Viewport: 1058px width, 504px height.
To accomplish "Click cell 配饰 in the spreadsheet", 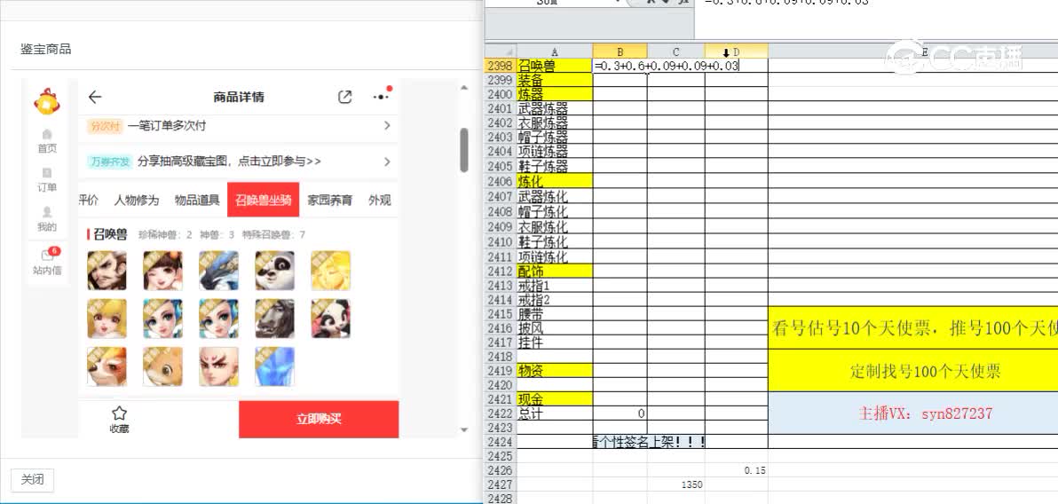I will (x=555, y=271).
